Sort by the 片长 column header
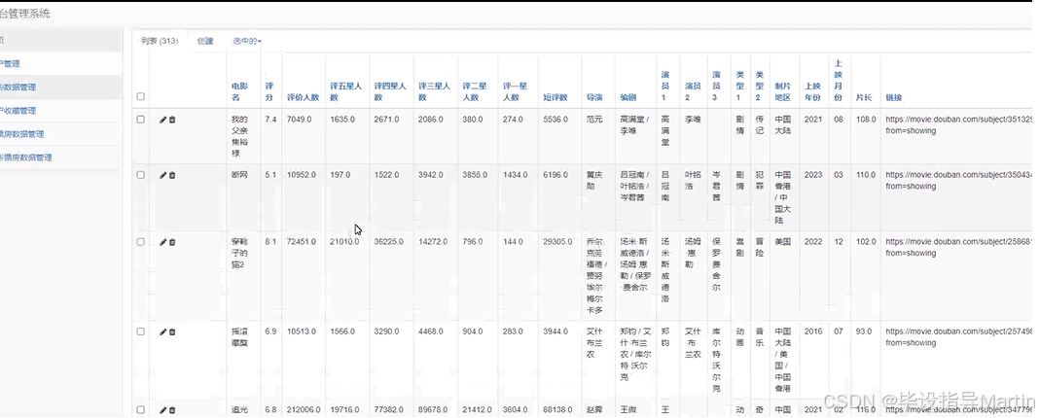1039x418 pixels. pyautogui.click(x=864, y=97)
